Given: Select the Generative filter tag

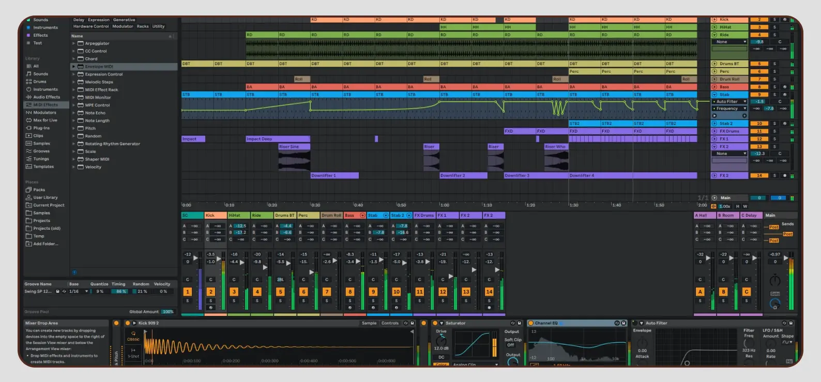Looking at the screenshot, I should coord(124,20).
